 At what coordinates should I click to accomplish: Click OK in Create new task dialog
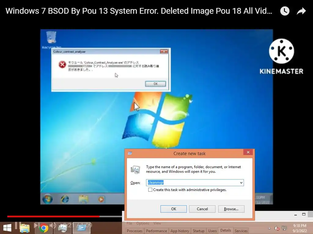pyautogui.click(x=174, y=209)
